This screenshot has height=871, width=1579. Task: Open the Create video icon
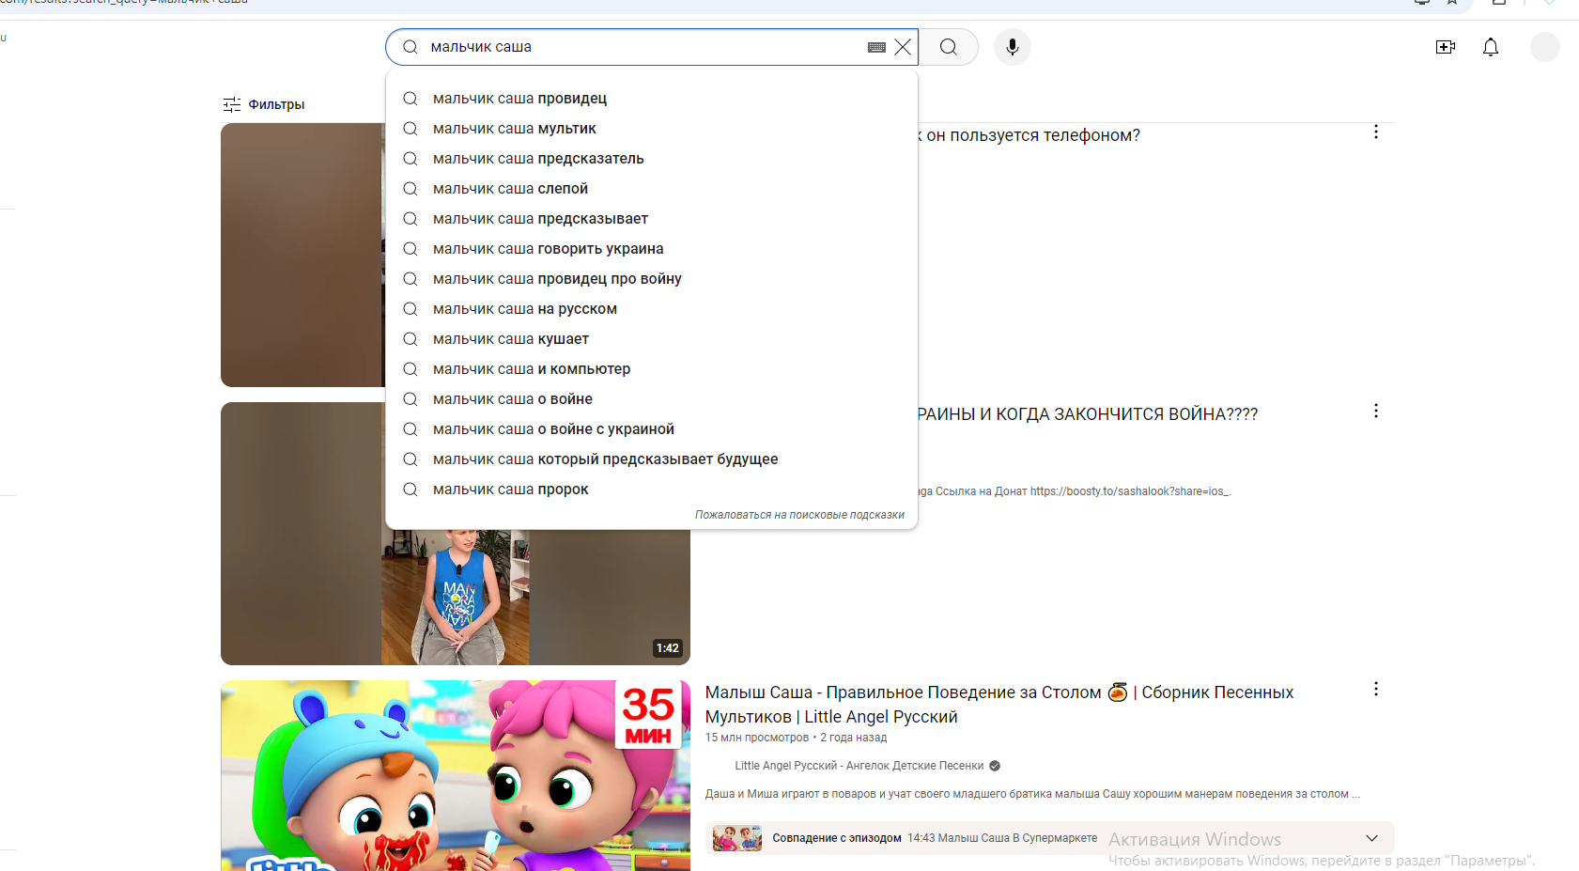click(1445, 47)
